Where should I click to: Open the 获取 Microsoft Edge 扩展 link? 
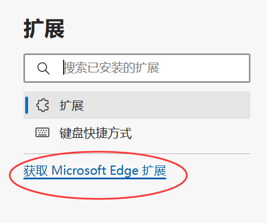tap(95, 171)
